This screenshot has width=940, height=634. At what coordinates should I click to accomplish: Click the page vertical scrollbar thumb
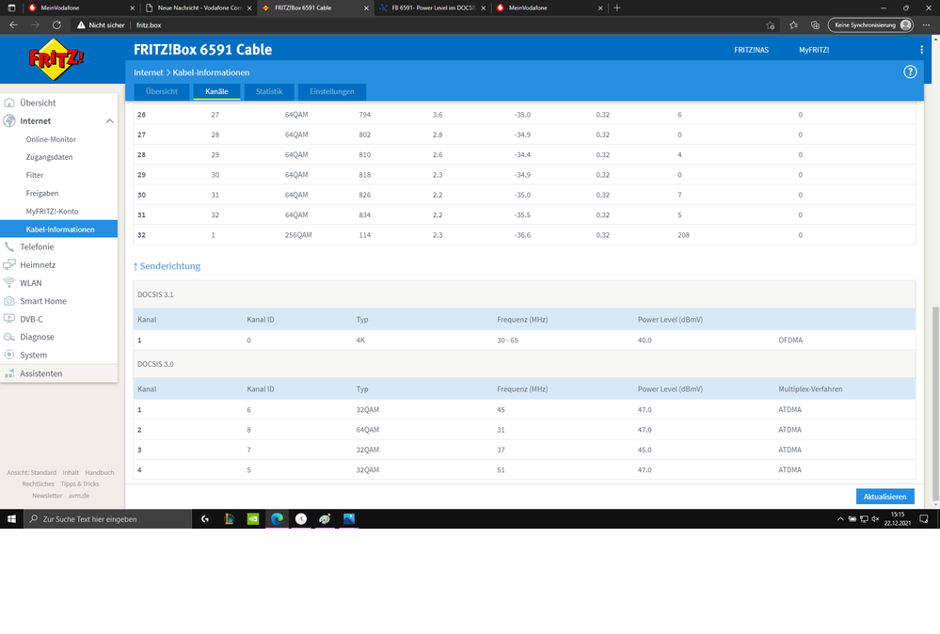click(935, 404)
